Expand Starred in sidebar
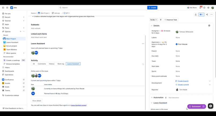Viewport: 216px width, 116px height. [24, 21]
